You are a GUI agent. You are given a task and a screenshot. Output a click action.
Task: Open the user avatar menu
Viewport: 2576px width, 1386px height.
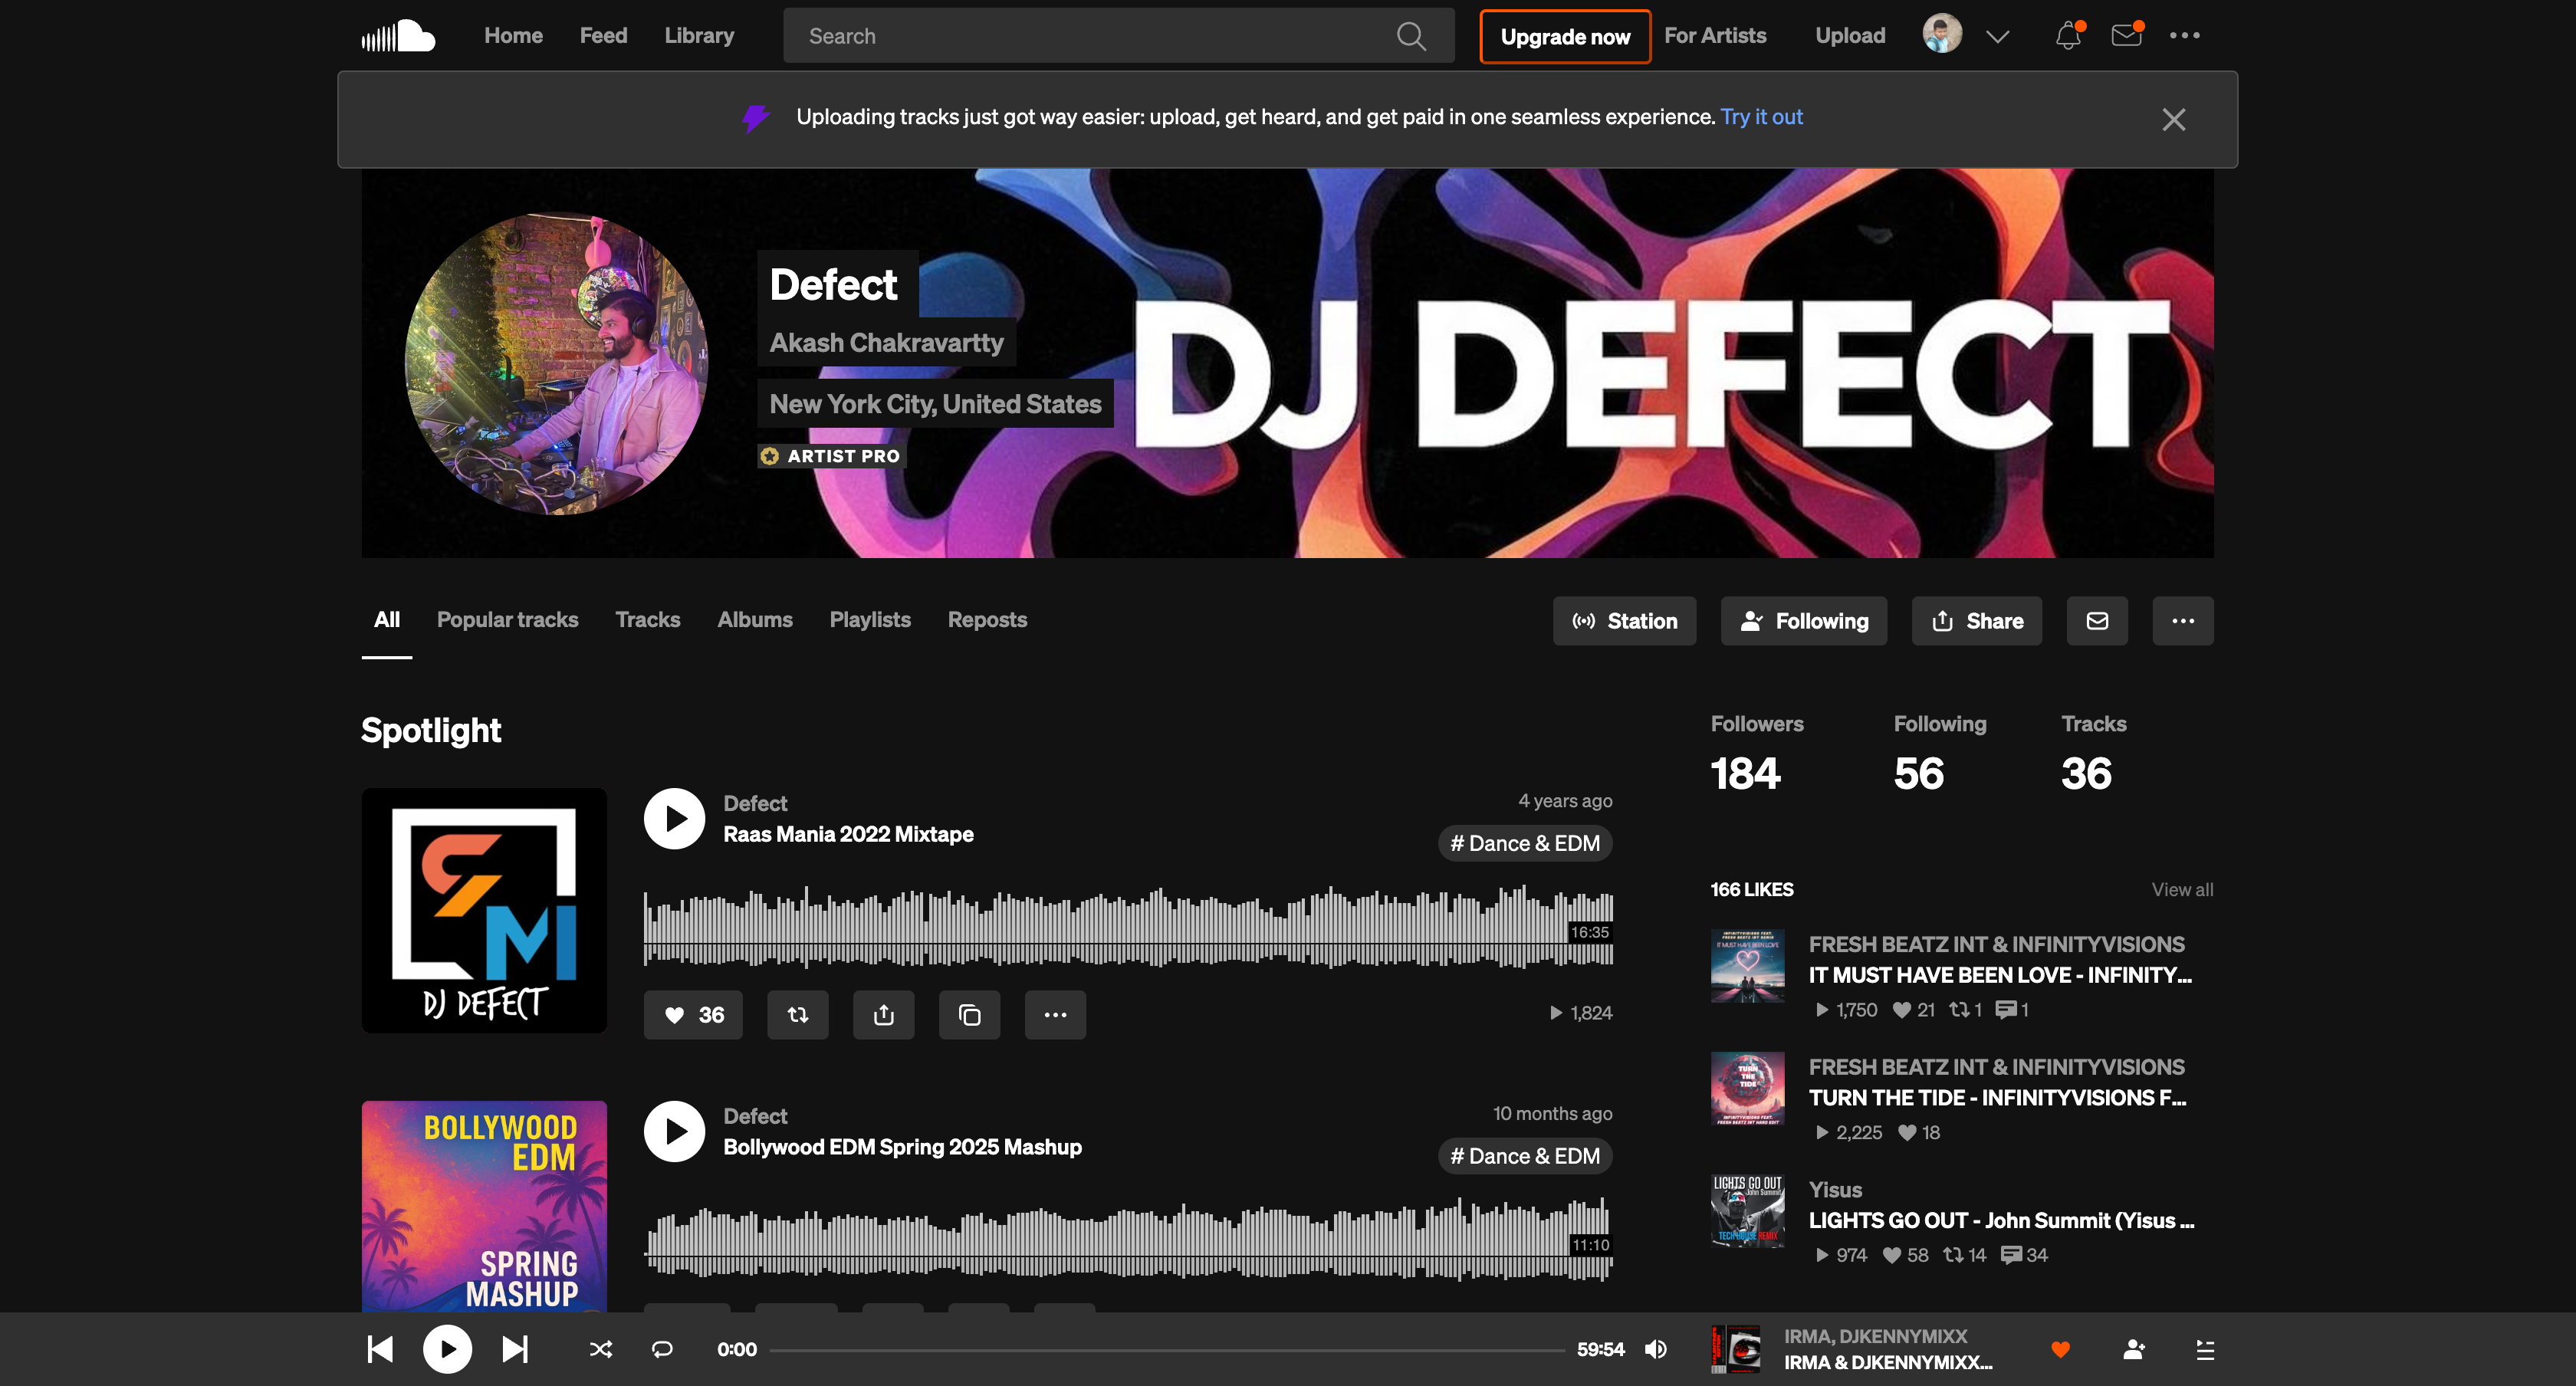(x=1942, y=34)
